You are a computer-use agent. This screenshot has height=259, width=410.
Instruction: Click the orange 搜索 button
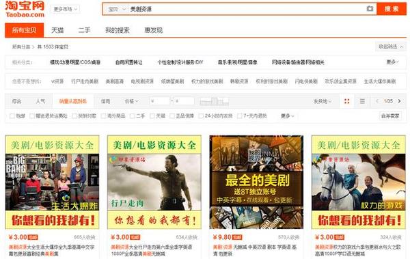click(x=392, y=9)
